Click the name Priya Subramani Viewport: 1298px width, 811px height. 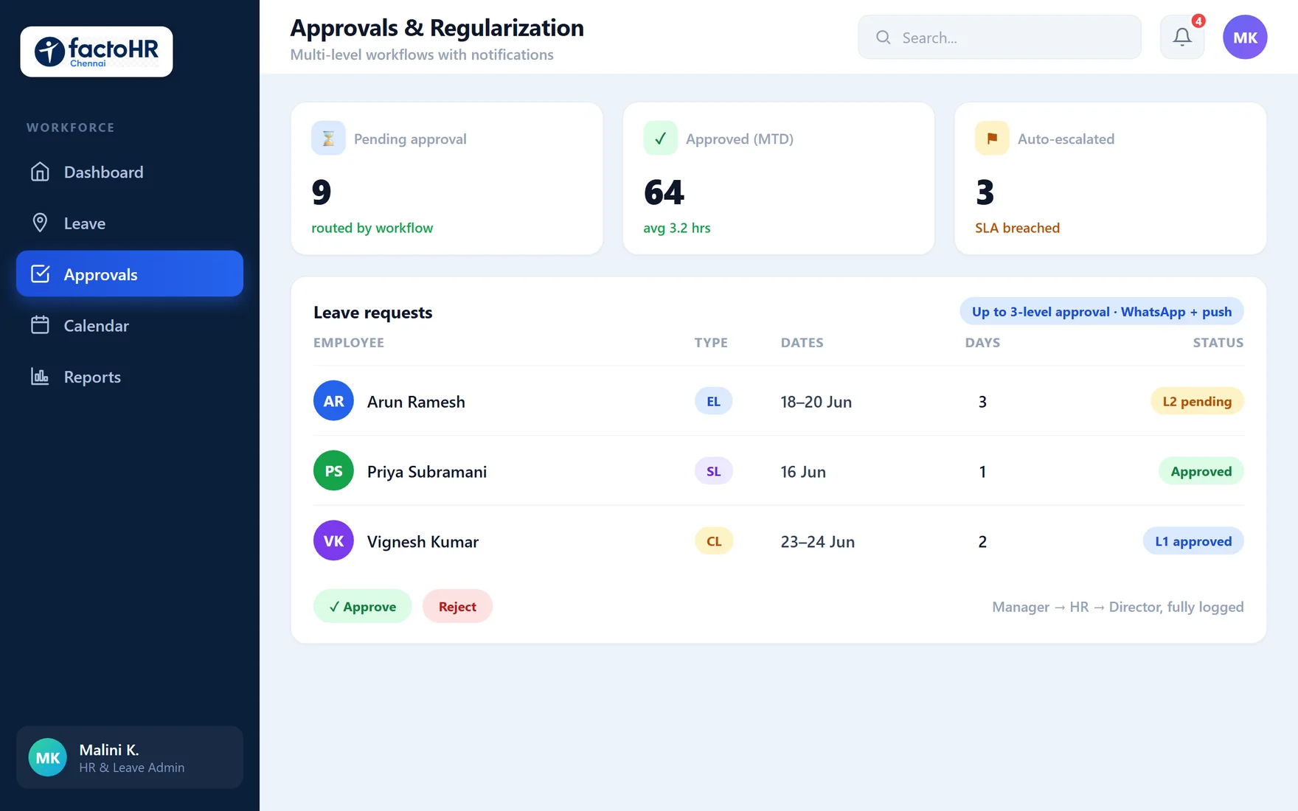point(427,472)
